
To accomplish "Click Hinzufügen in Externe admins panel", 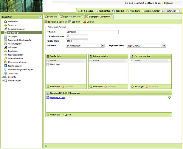I will click(x=138, y=87).
